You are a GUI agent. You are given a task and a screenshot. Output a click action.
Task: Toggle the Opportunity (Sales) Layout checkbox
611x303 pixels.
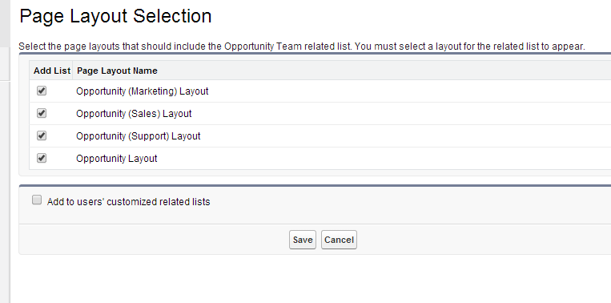click(42, 113)
